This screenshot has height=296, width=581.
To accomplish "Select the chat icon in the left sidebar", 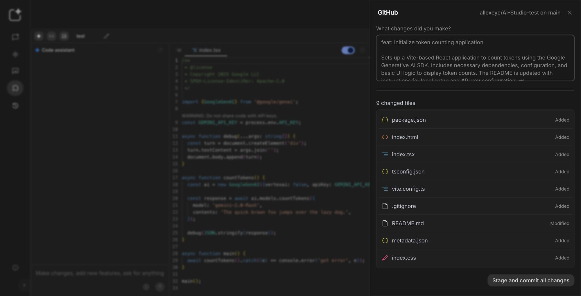I will pyautogui.click(x=15, y=37).
